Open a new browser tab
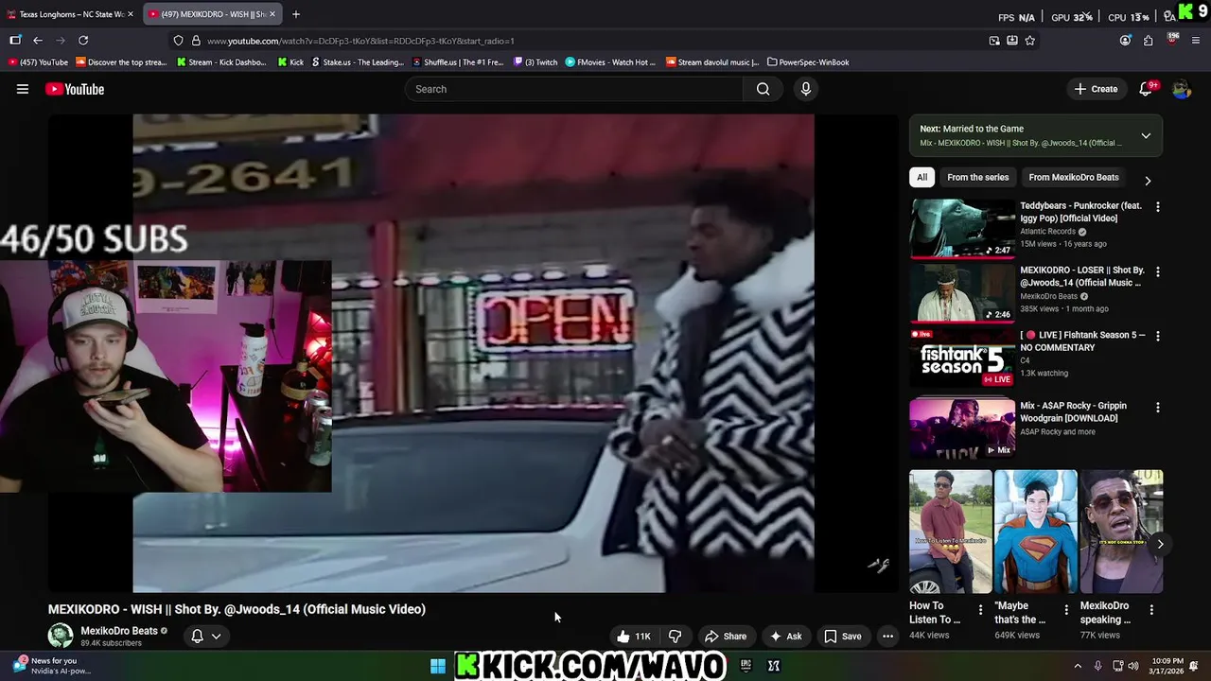 tap(296, 14)
